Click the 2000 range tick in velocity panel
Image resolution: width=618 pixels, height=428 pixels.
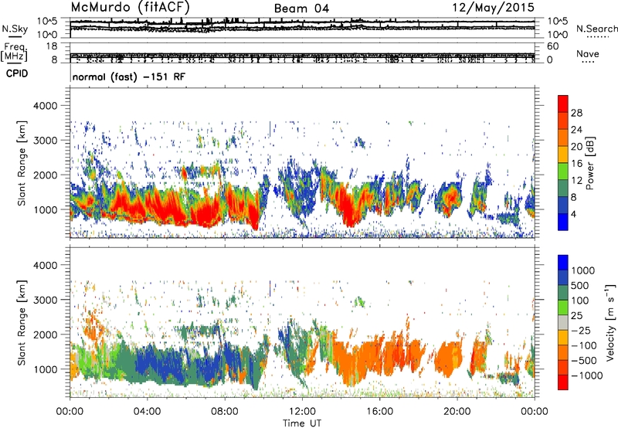coord(45,335)
